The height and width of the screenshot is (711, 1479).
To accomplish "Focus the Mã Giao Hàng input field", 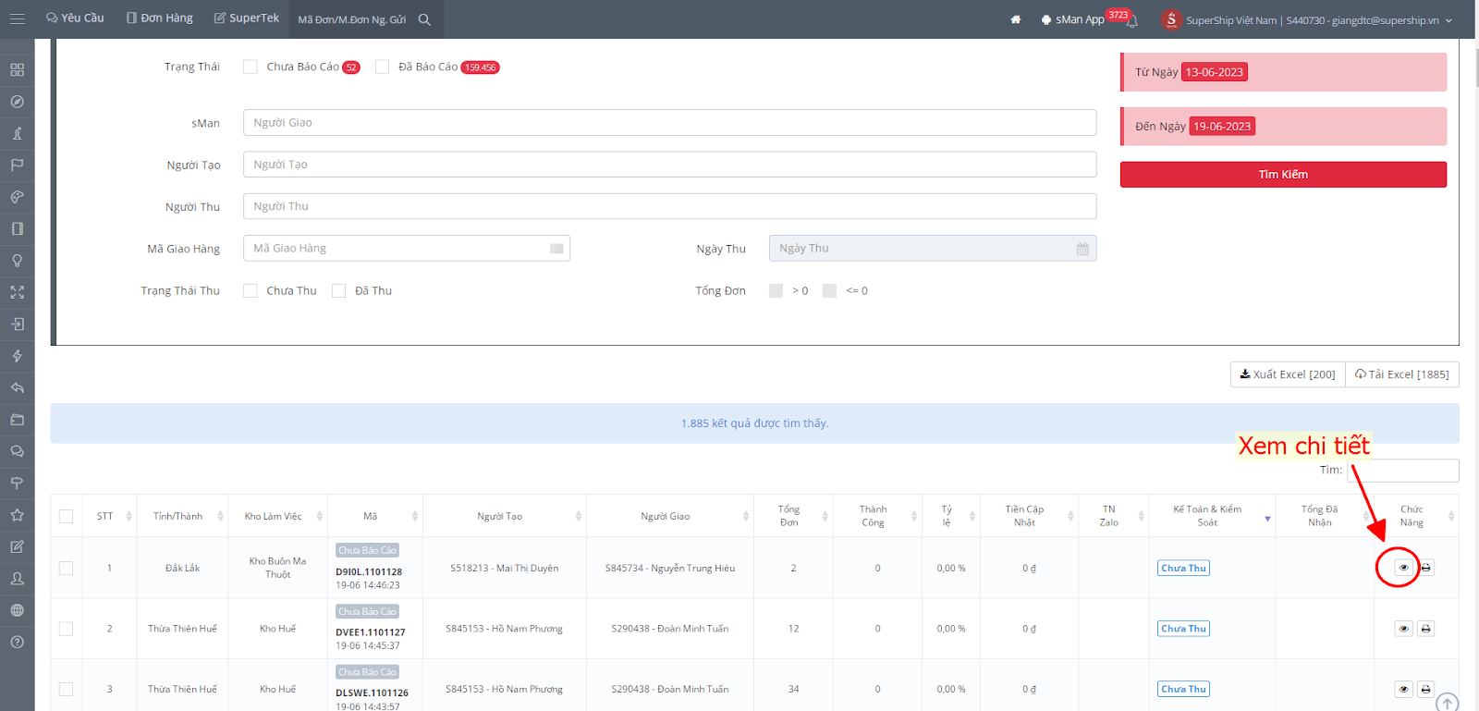I will [x=406, y=249].
